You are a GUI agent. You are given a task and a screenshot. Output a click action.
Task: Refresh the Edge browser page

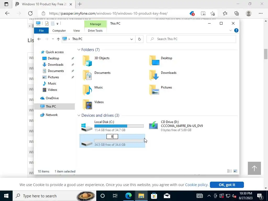30,13
